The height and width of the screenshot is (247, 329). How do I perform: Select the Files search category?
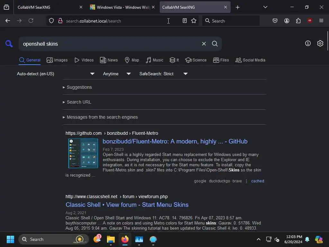tap(221, 60)
